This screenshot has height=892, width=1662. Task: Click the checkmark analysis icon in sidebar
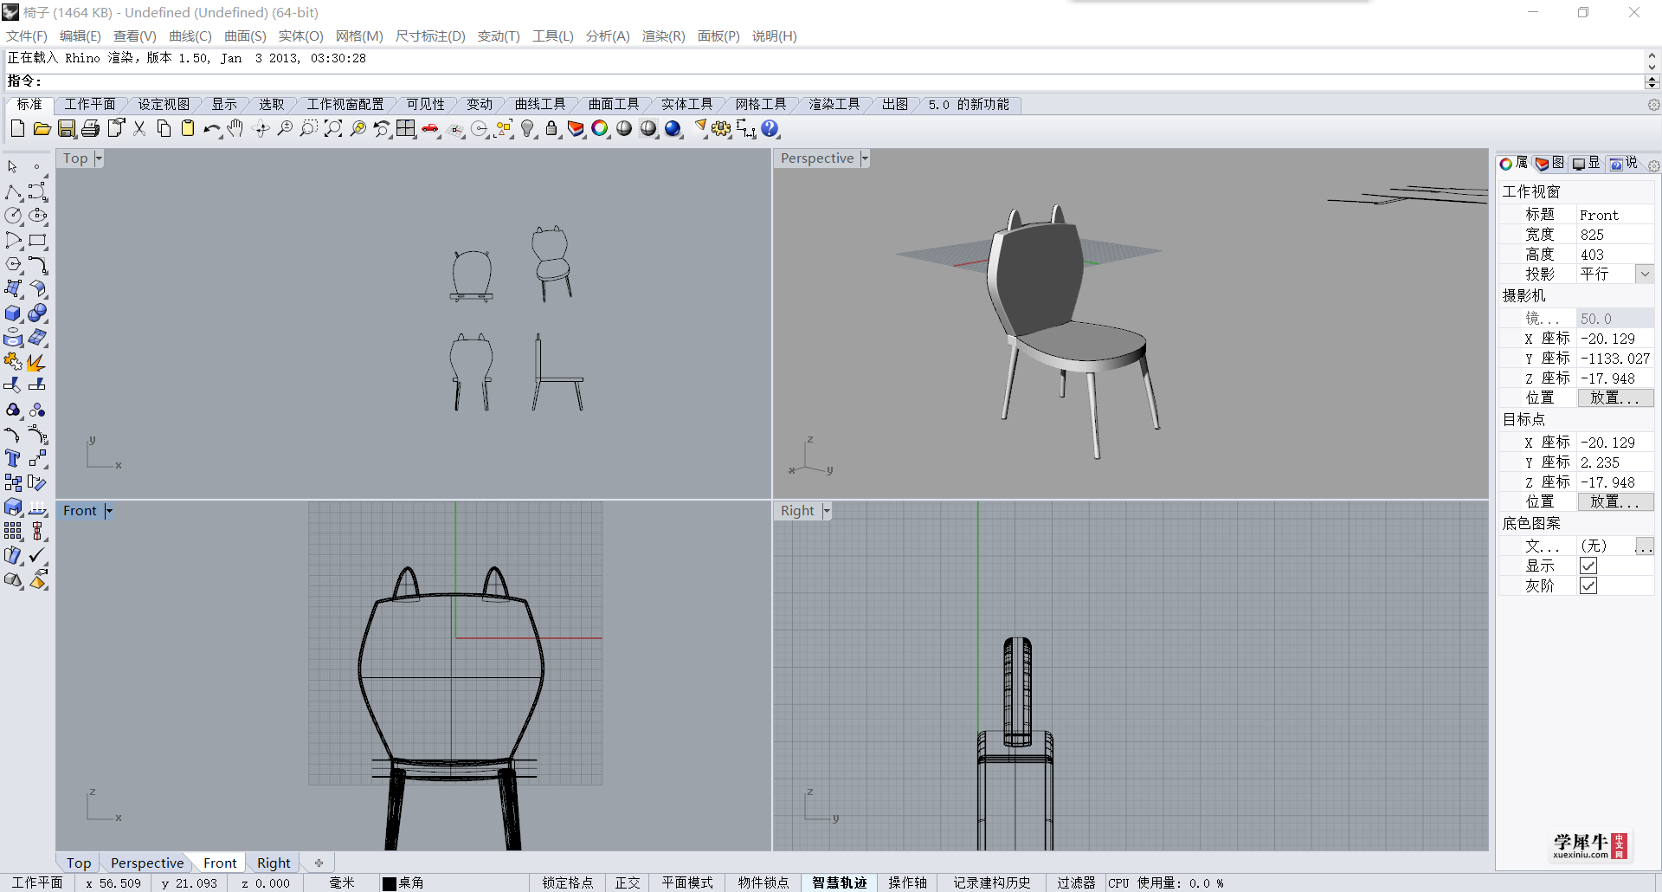37,555
